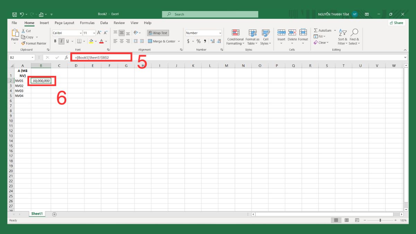Image resolution: width=416 pixels, height=234 pixels.
Task: Open the font size dropdown
Action: tap(94, 33)
